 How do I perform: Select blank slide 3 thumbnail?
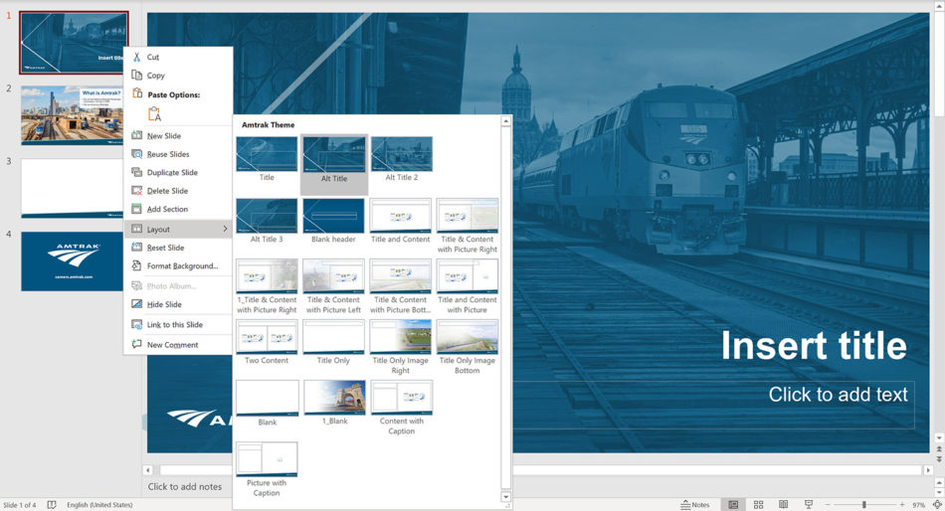pyautogui.click(x=72, y=188)
